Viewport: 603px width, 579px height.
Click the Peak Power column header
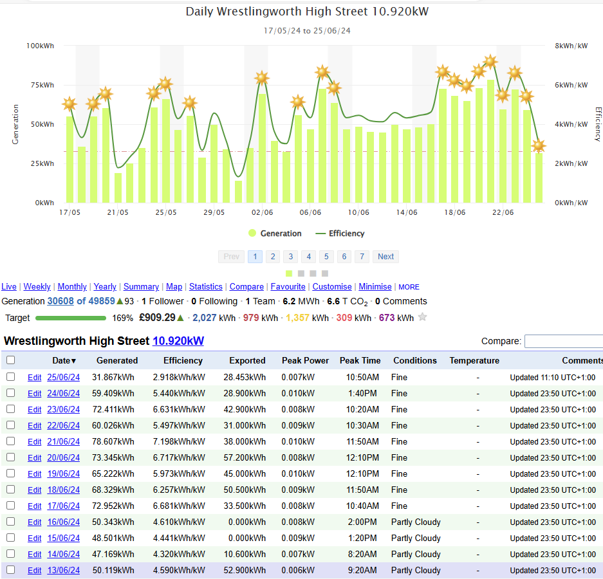coord(305,361)
